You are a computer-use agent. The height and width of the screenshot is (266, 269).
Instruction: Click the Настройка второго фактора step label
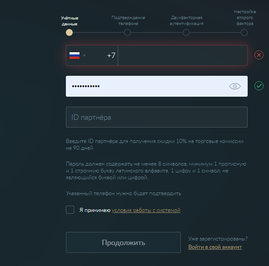click(245, 18)
